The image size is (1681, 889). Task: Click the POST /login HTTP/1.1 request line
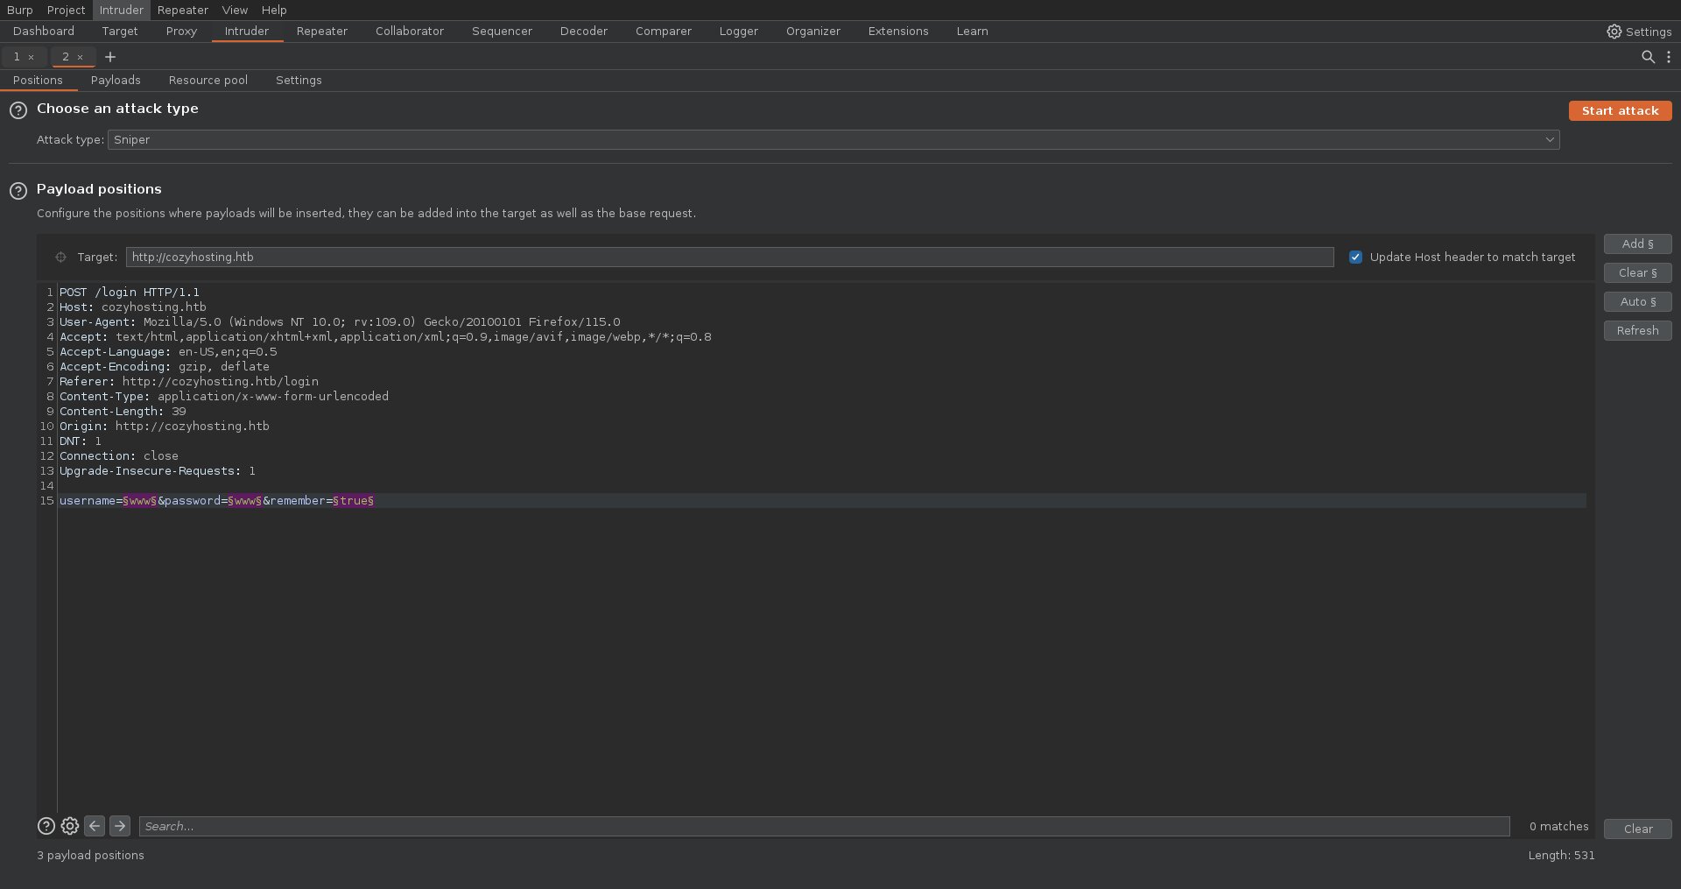(x=130, y=293)
